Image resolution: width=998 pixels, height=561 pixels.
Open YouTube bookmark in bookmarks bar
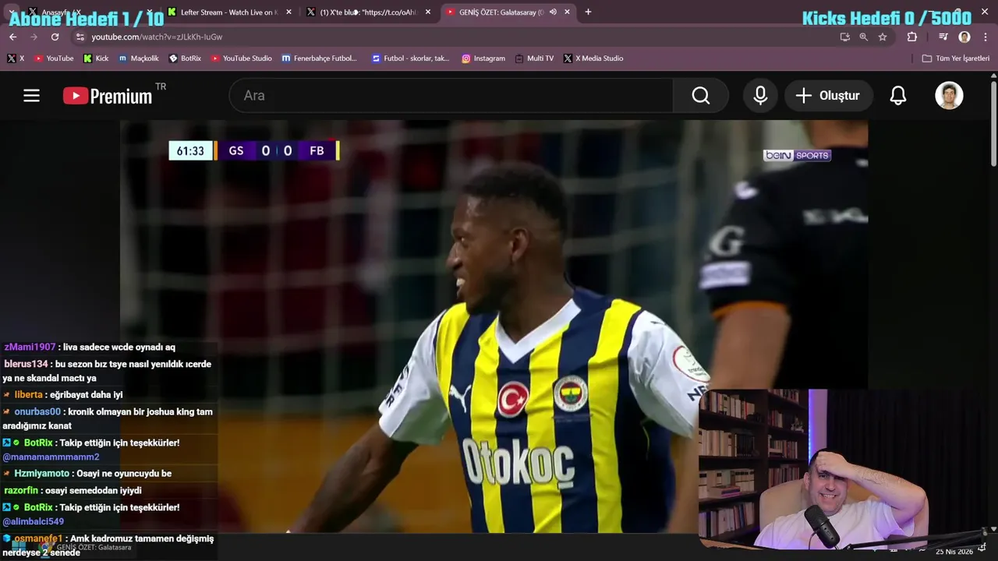(x=53, y=58)
